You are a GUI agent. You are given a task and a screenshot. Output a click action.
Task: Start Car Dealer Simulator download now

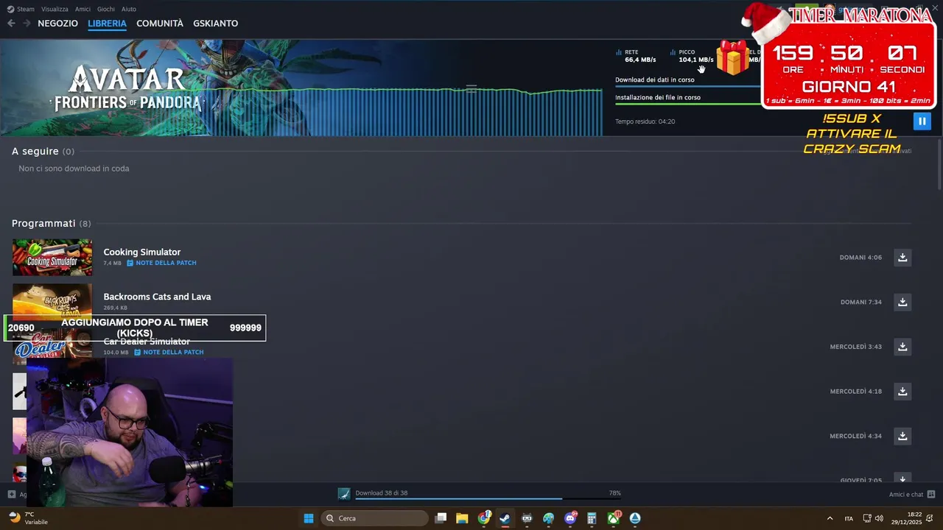tap(902, 347)
